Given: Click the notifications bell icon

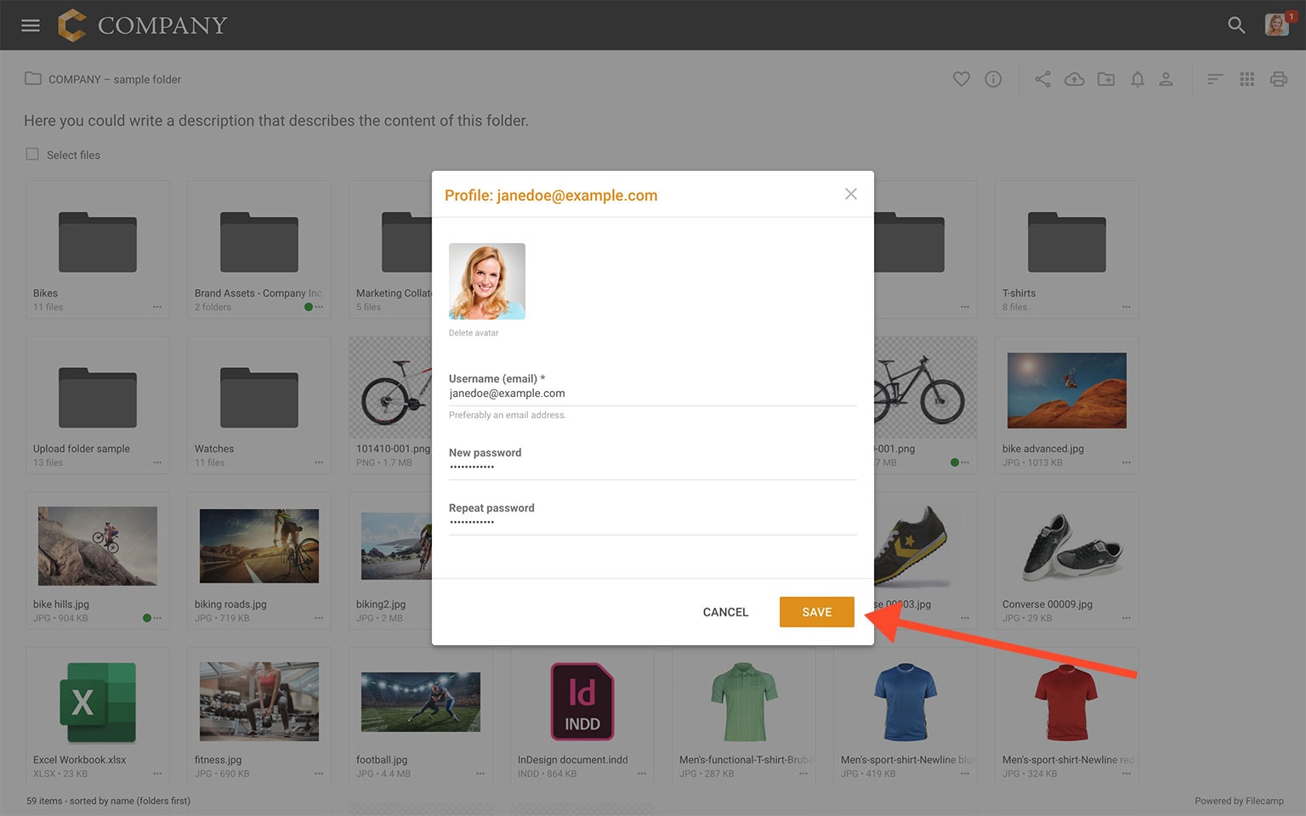Looking at the screenshot, I should (x=1138, y=79).
